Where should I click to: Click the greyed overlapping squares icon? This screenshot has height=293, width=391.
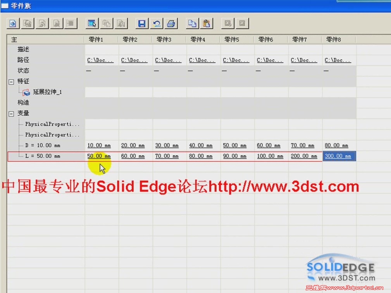tap(107, 24)
